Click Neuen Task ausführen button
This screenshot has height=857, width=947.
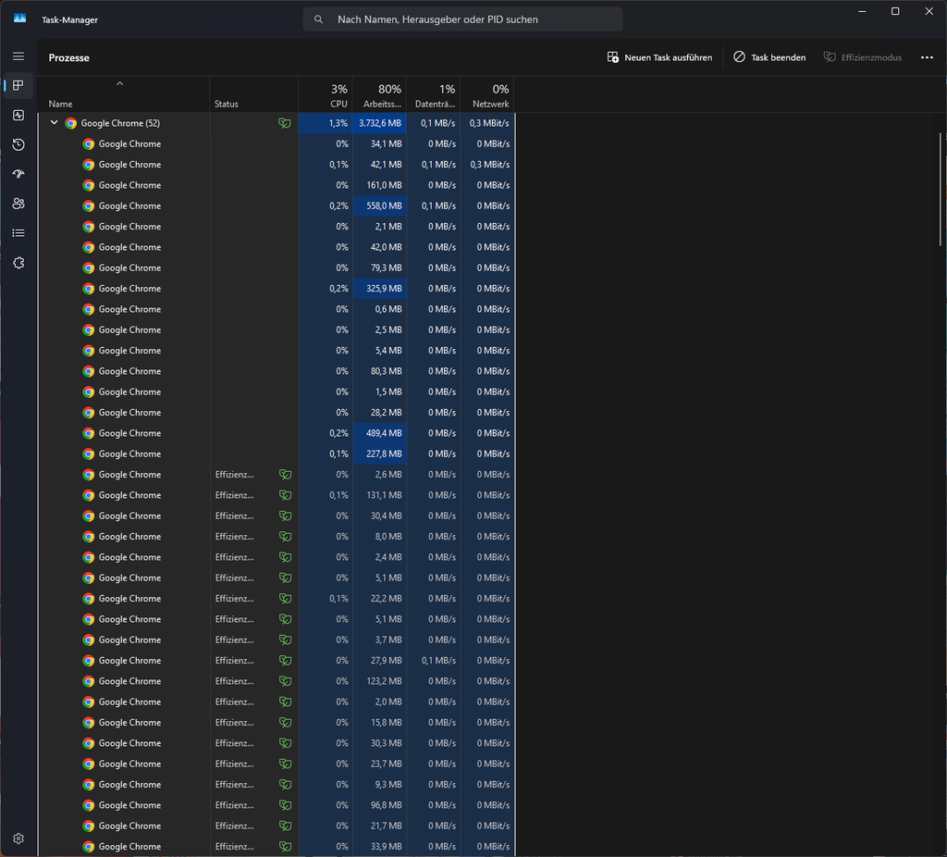659,57
